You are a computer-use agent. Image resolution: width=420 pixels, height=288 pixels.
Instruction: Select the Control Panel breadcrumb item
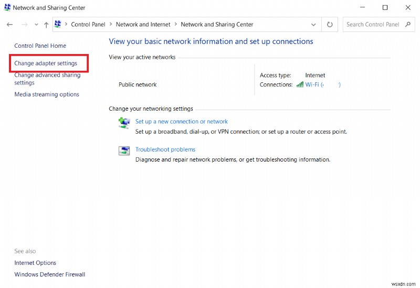pos(88,24)
